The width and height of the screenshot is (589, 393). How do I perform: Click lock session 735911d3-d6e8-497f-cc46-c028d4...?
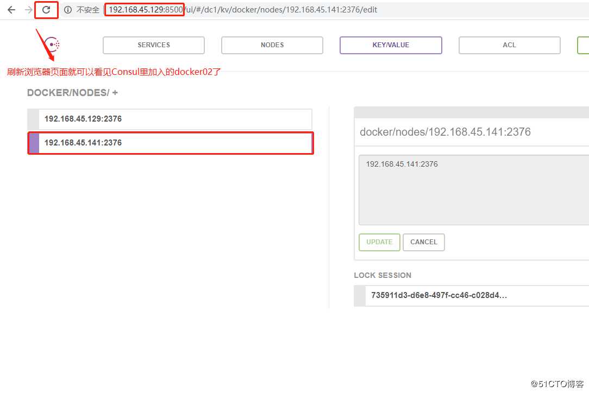[x=472, y=295]
